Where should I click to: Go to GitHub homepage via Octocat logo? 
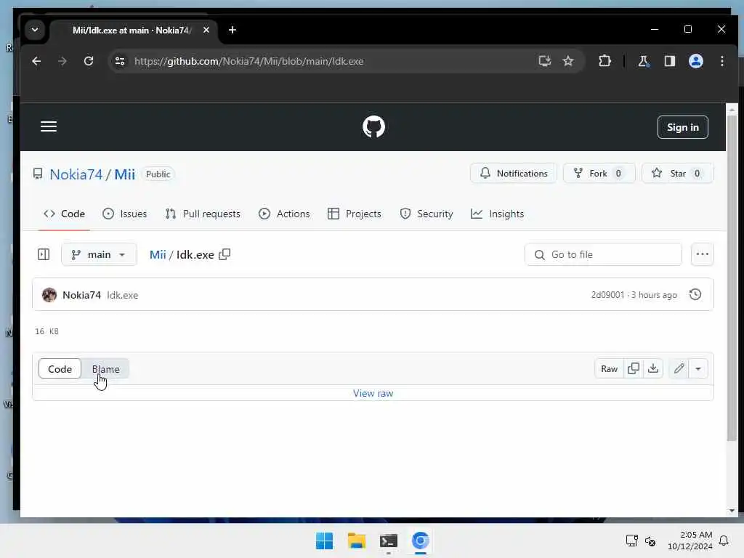click(x=373, y=126)
